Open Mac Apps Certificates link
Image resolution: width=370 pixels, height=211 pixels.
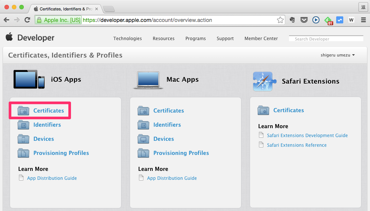pyautogui.click(x=169, y=110)
